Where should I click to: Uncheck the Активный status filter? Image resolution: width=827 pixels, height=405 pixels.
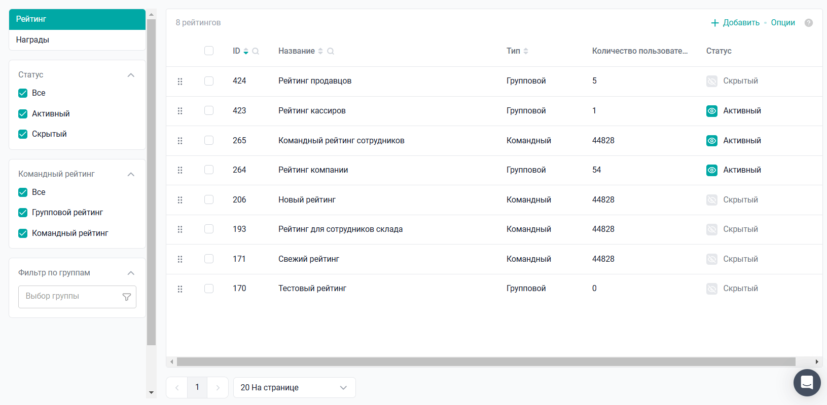pos(23,114)
